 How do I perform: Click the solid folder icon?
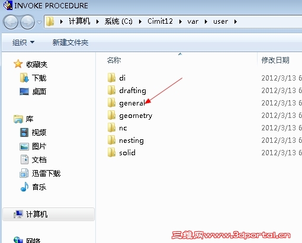tap(112, 152)
